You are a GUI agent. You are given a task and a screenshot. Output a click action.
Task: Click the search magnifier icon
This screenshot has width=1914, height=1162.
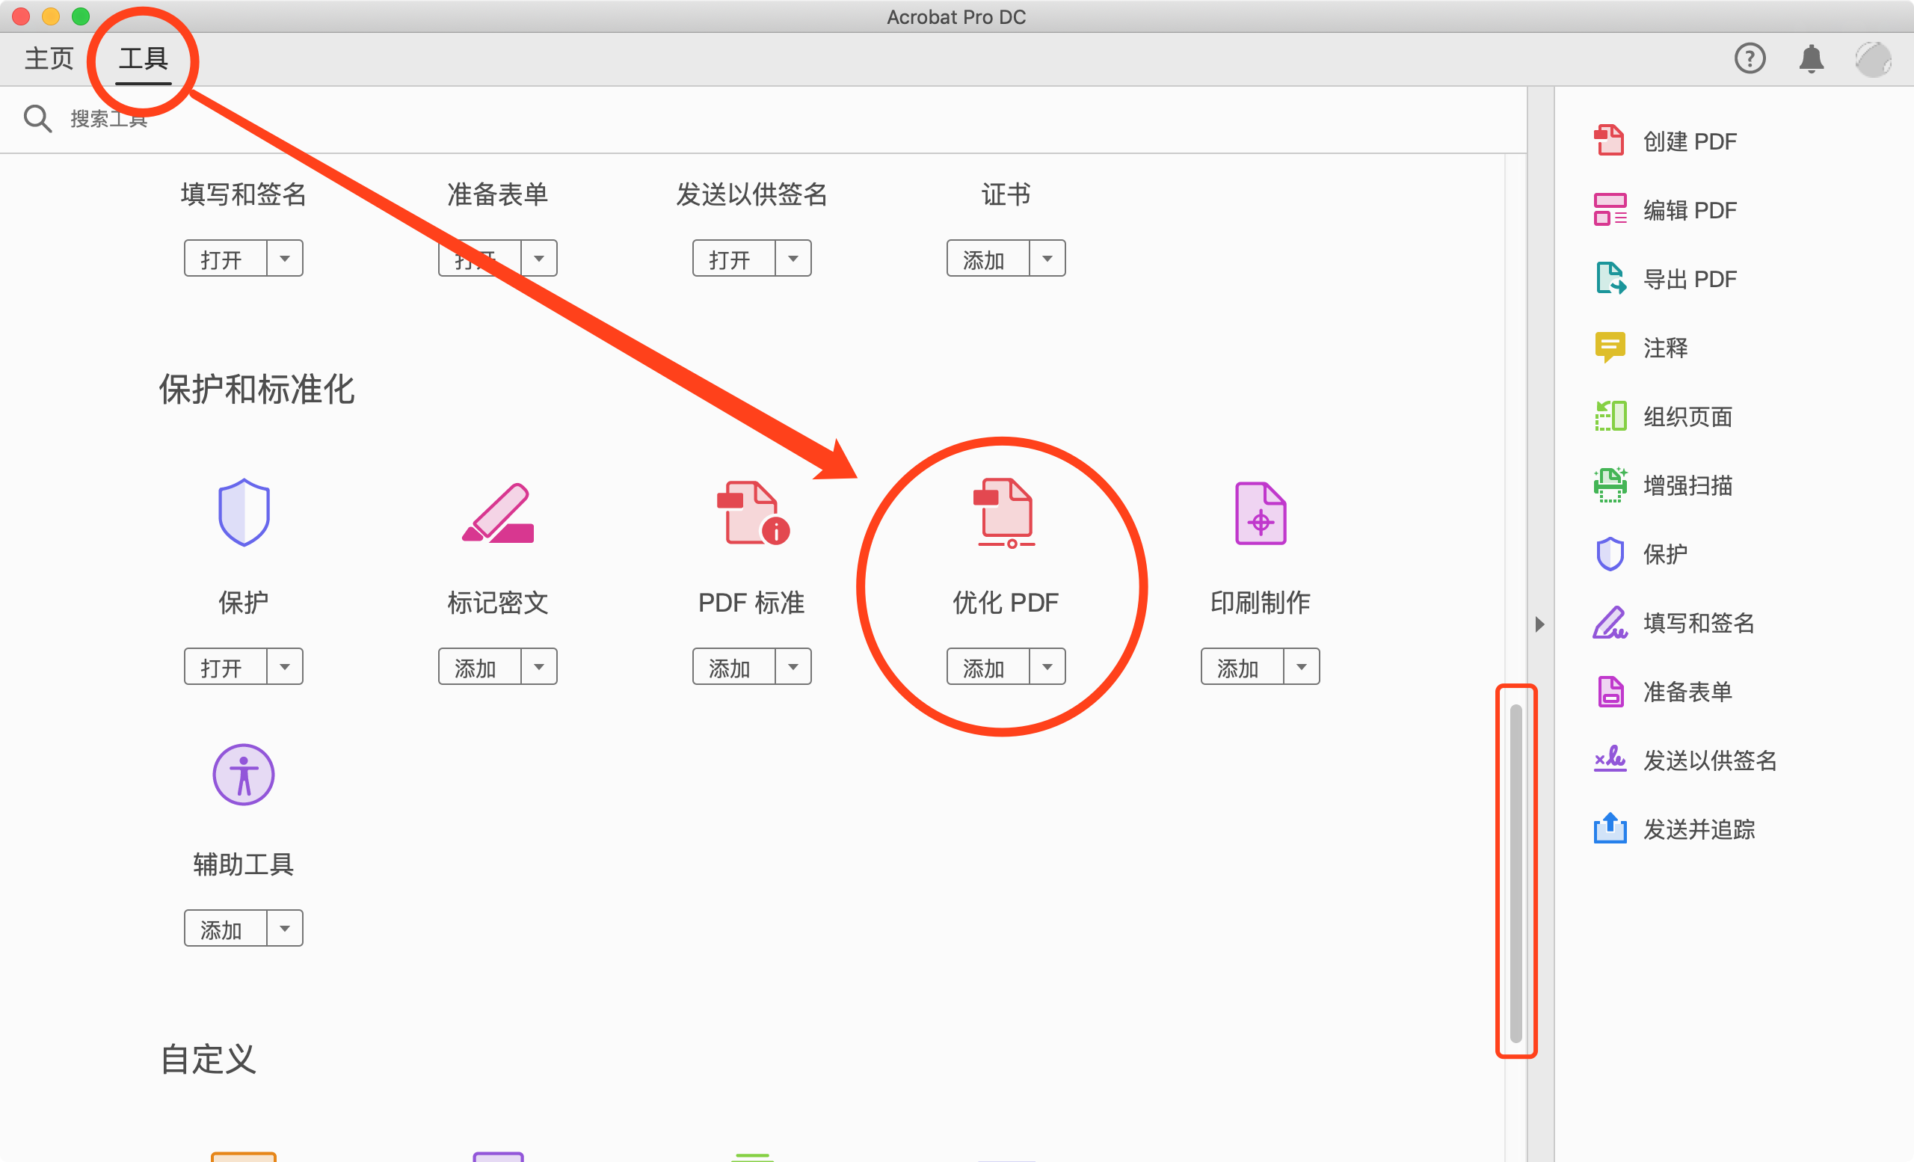point(37,119)
